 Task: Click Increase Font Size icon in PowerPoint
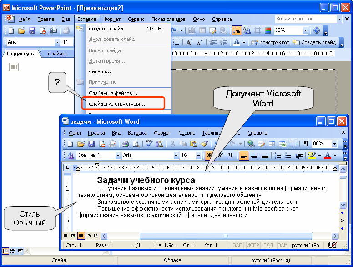(x=189, y=42)
